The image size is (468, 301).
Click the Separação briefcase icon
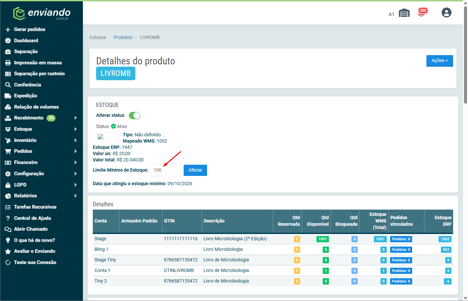coord(8,52)
